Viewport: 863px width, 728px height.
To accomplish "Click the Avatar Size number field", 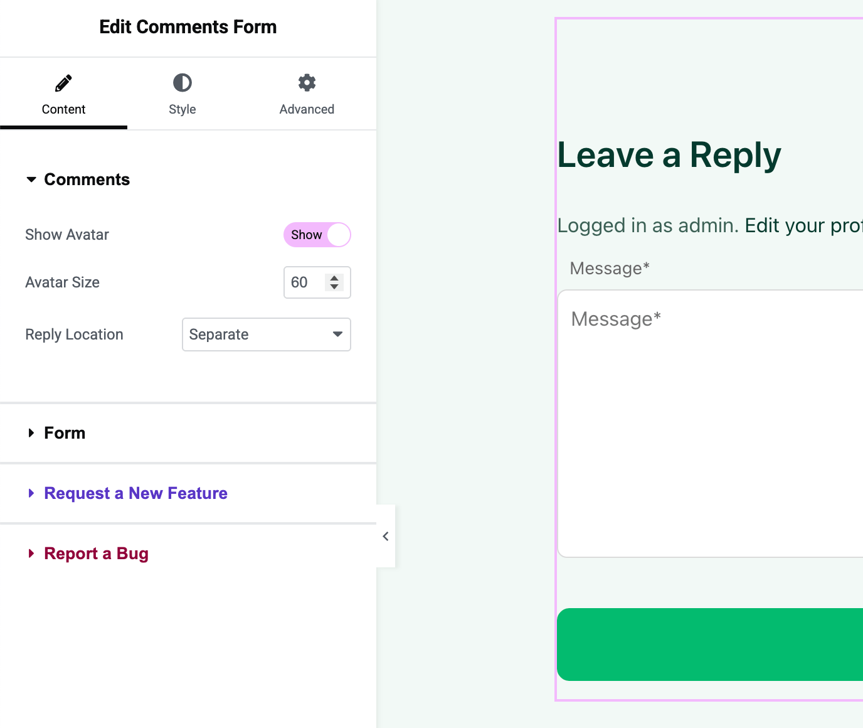I will pos(304,282).
